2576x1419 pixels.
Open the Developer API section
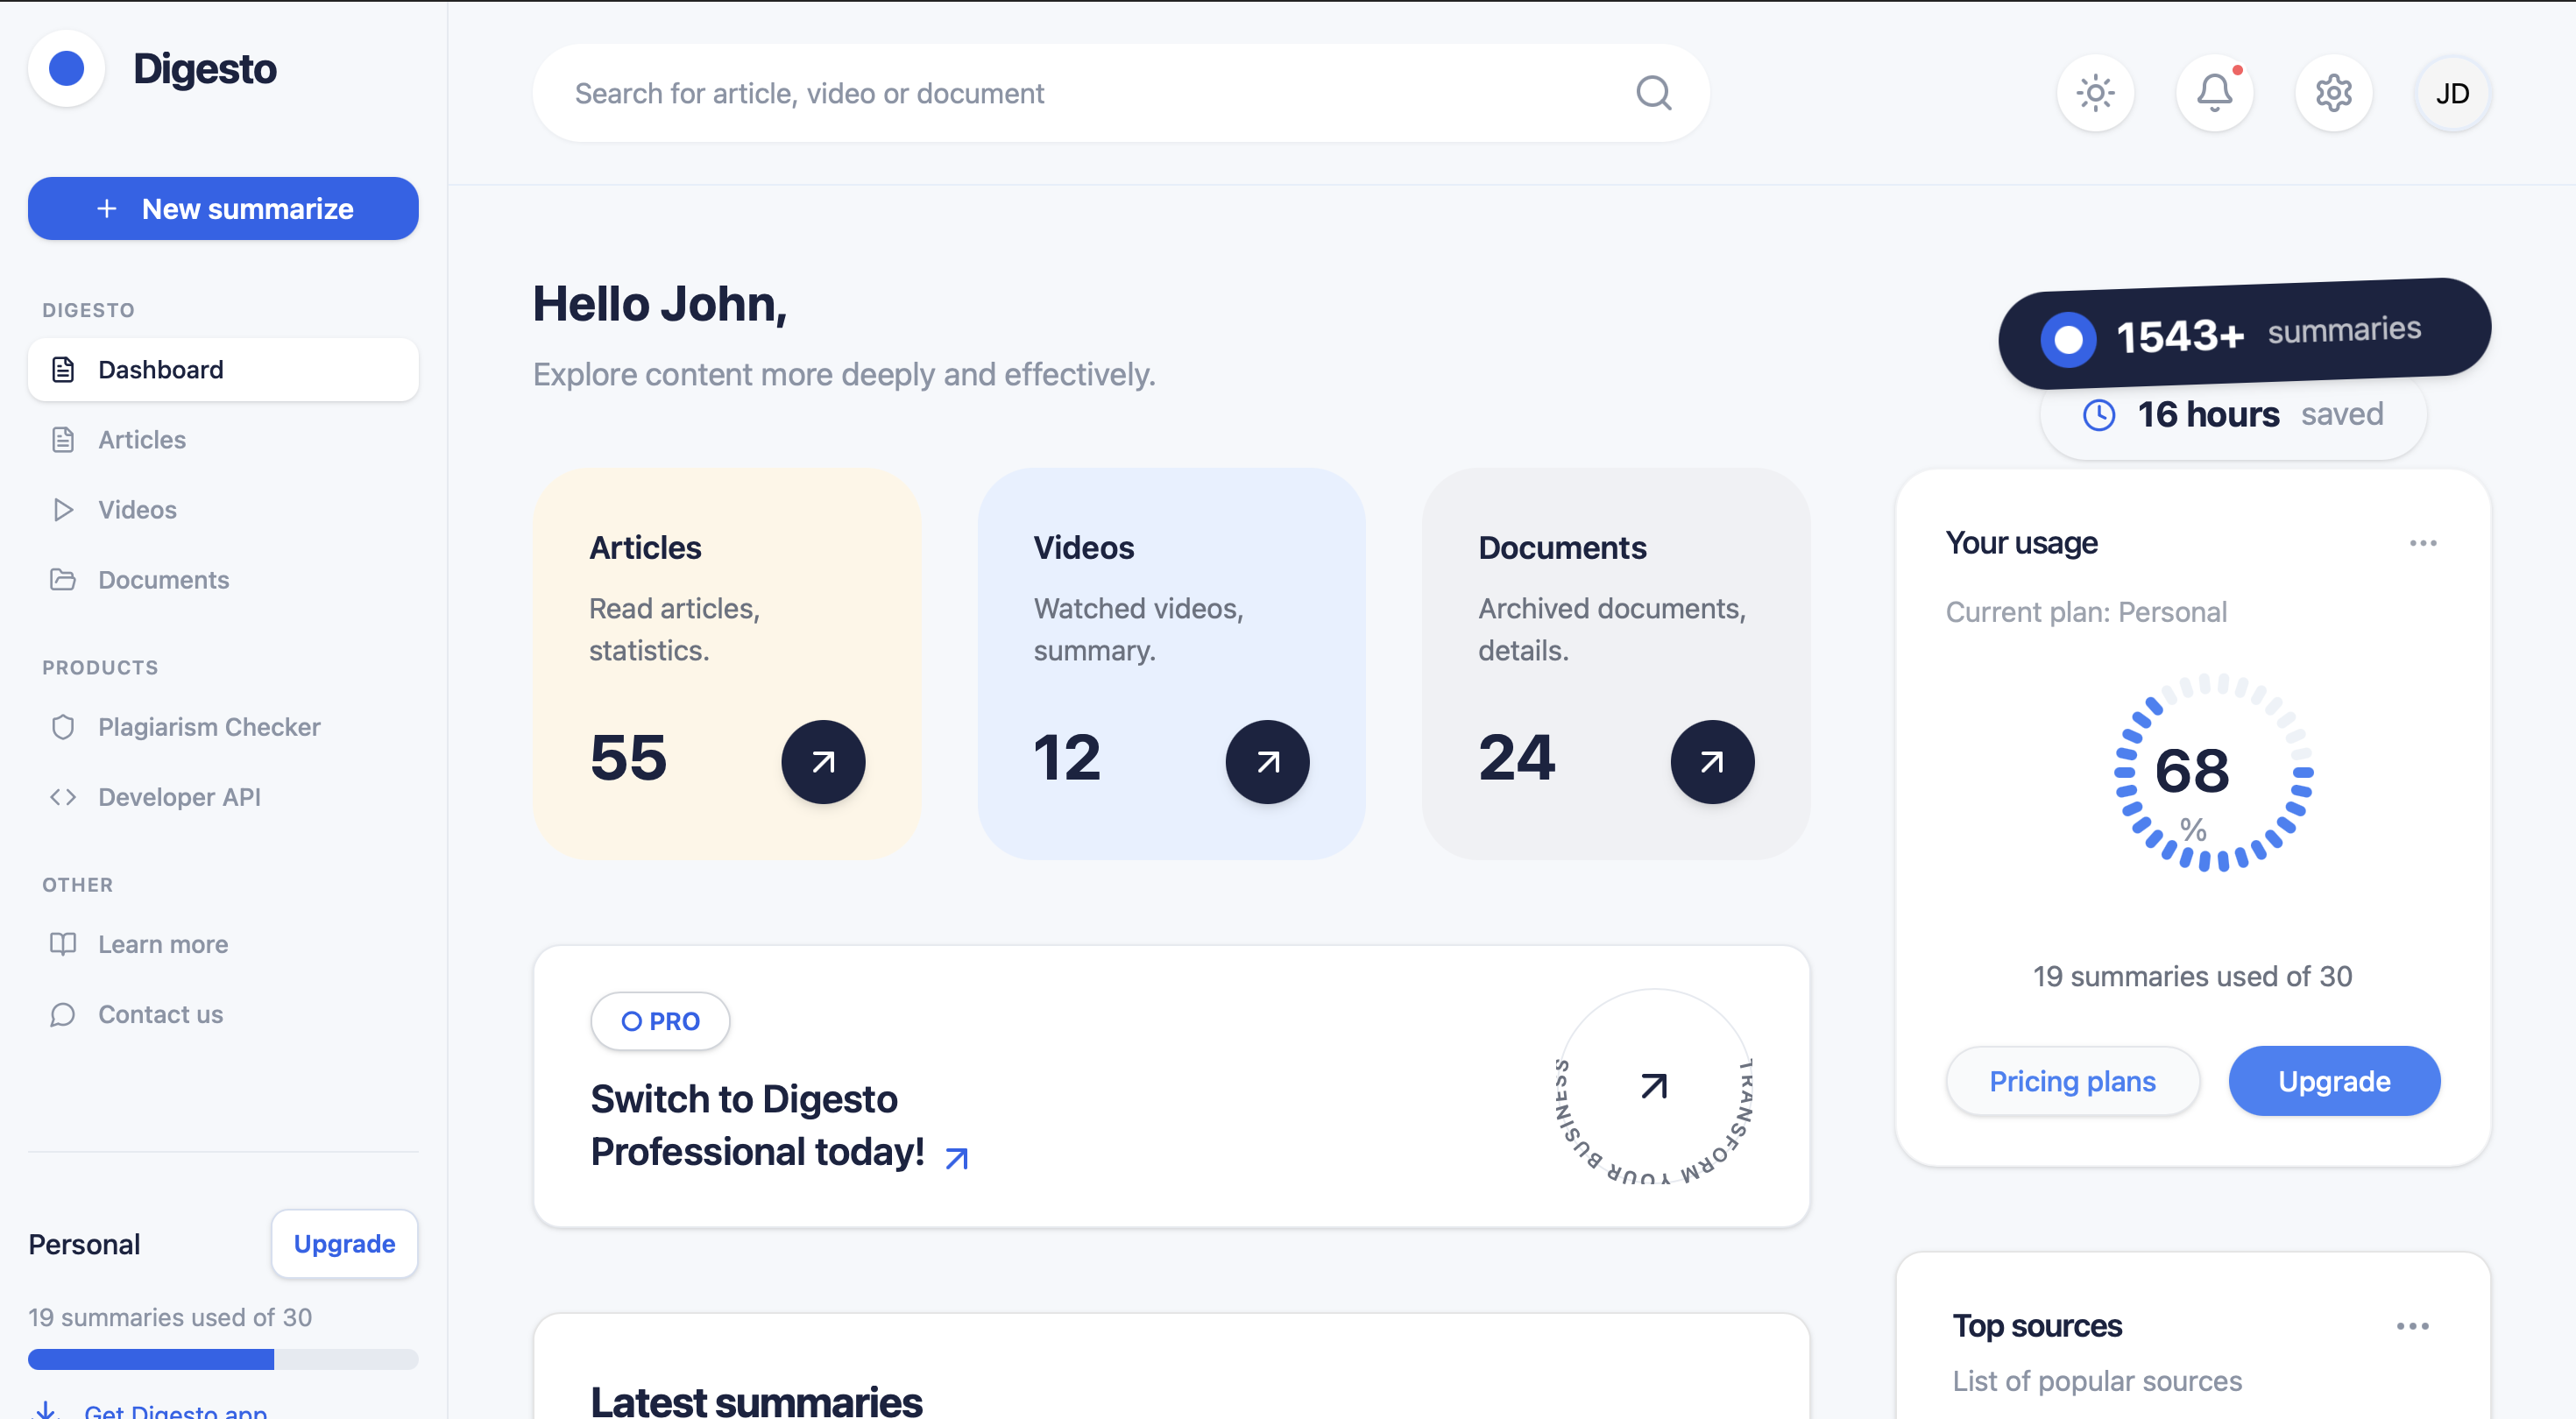[x=179, y=797]
